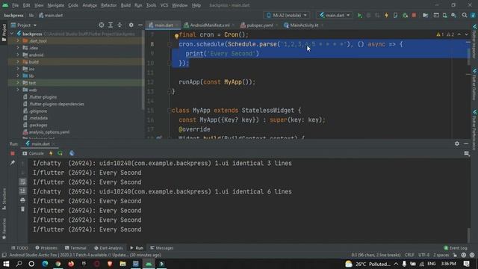Open Run panel settings gear

pyautogui.click(x=456, y=143)
